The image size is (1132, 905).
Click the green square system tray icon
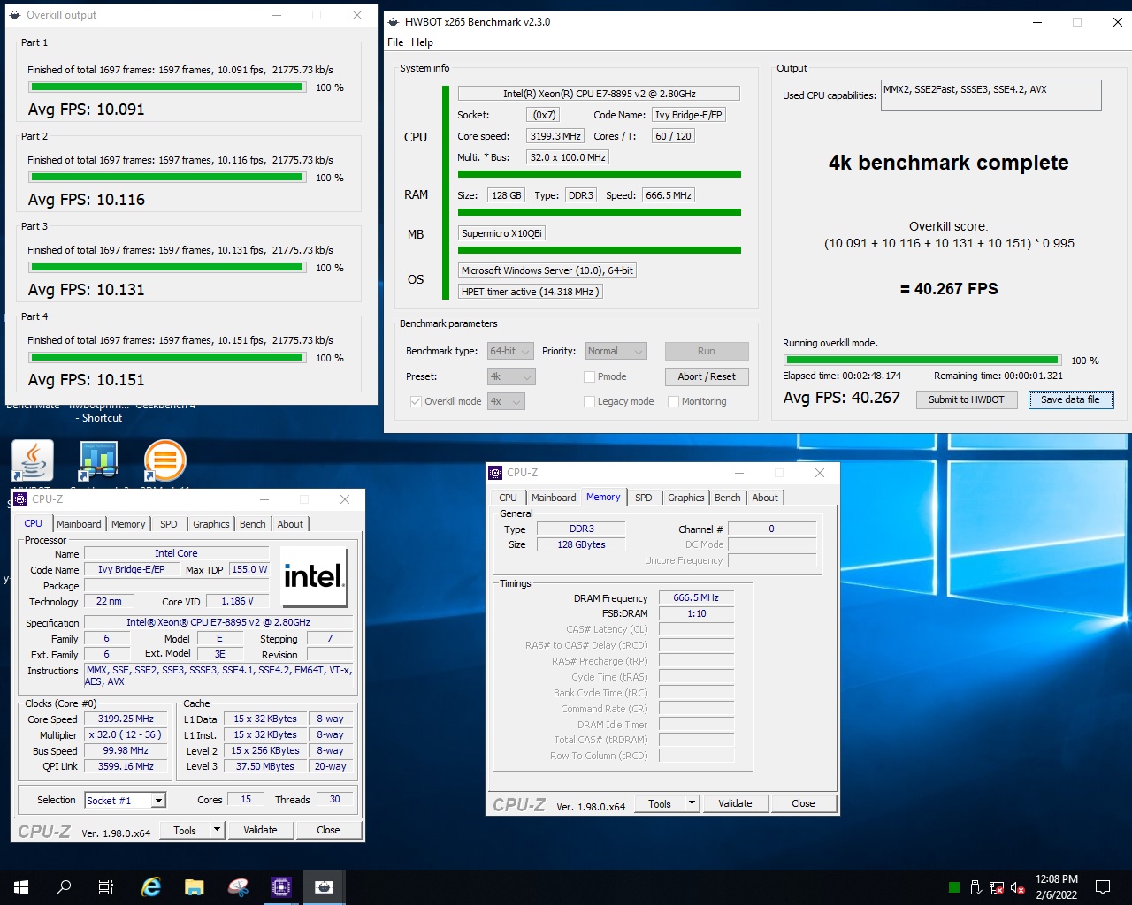[954, 887]
